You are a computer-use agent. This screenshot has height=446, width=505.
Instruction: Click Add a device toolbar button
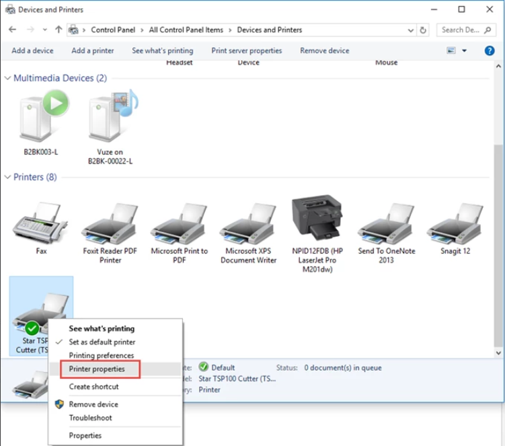click(x=32, y=50)
